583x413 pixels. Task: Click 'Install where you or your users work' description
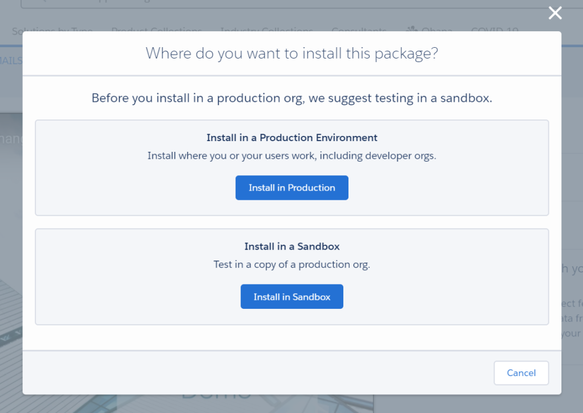(x=292, y=155)
